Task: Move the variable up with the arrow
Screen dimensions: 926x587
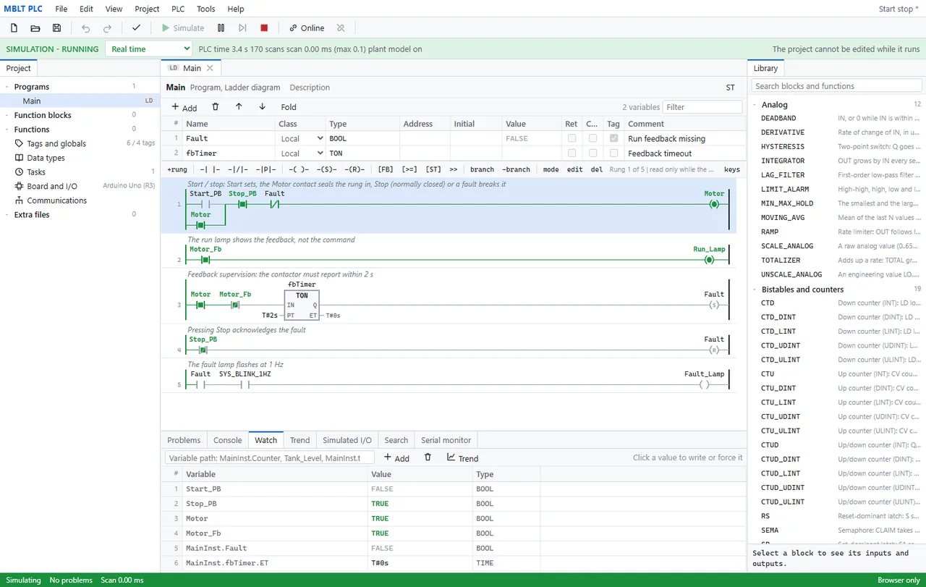Action: (239, 106)
